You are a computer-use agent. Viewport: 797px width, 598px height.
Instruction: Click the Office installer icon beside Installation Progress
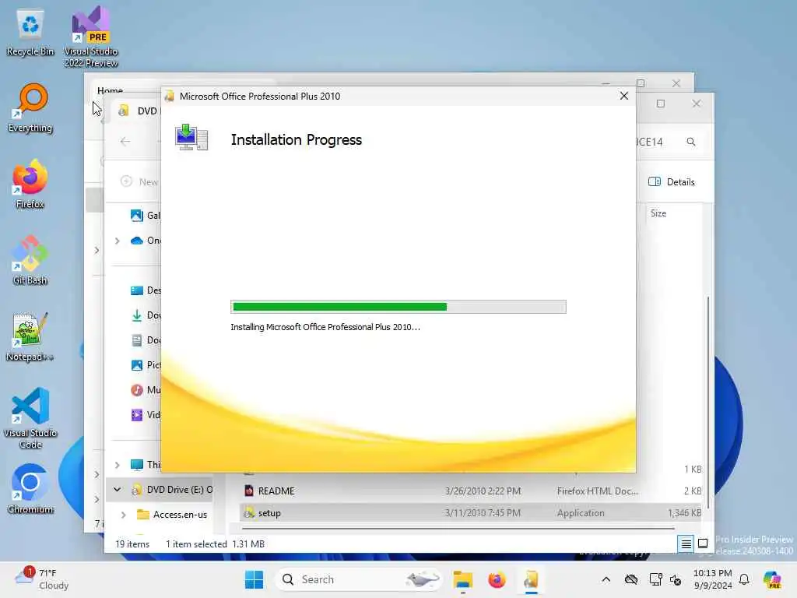pos(191,137)
